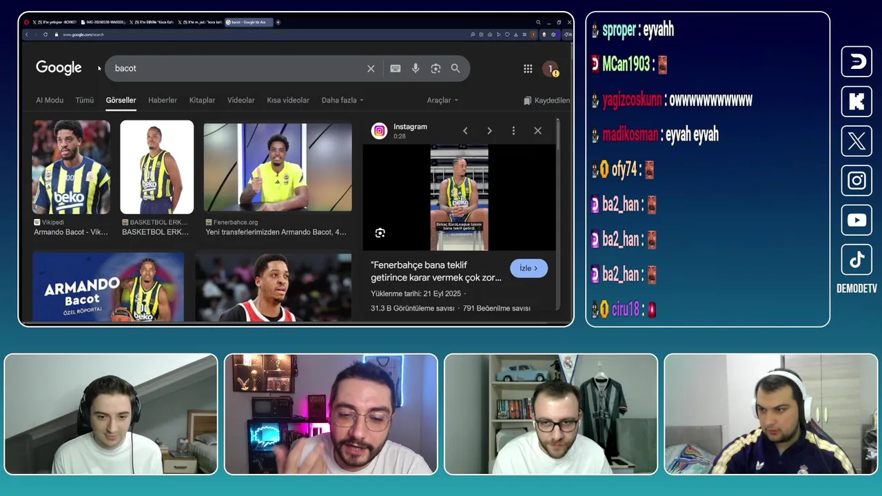882x496 pixels.
Task: Switch to Haberler tab
Action: coord(163,100)
